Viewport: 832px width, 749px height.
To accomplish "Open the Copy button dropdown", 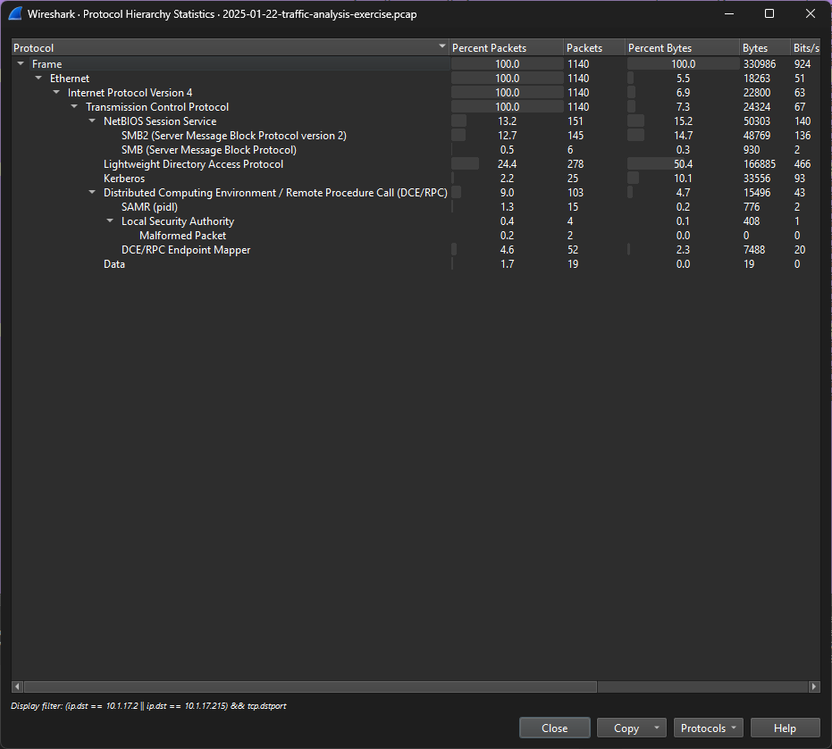I will click(x=657, y=728).
